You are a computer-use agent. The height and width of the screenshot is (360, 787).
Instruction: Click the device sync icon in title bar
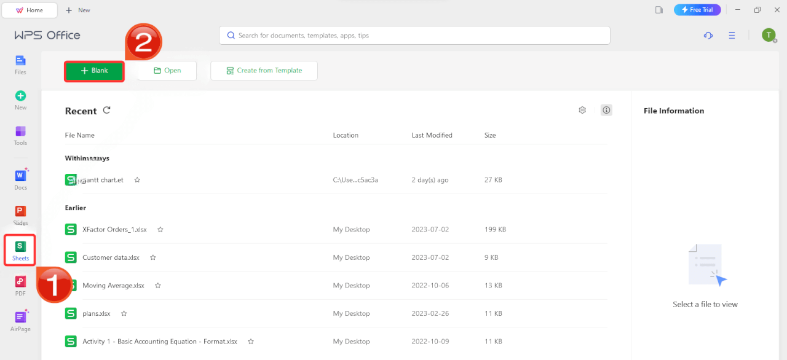click(x=659, y=10)
